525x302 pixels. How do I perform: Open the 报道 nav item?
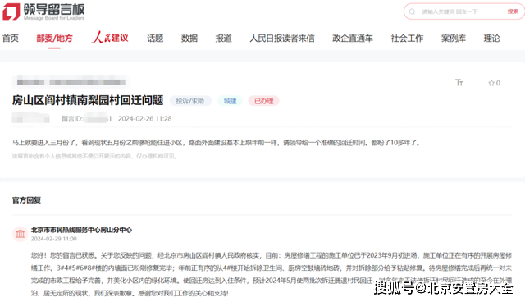(x=223, y=39)
